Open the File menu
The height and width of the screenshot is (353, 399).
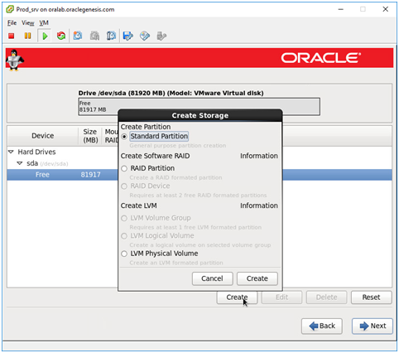click(12, 23)
